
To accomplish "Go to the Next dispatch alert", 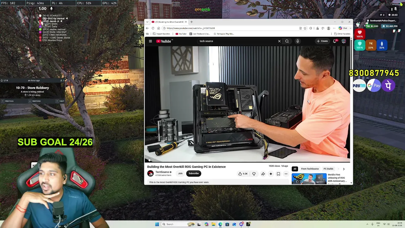I will (x=60, y=101).
